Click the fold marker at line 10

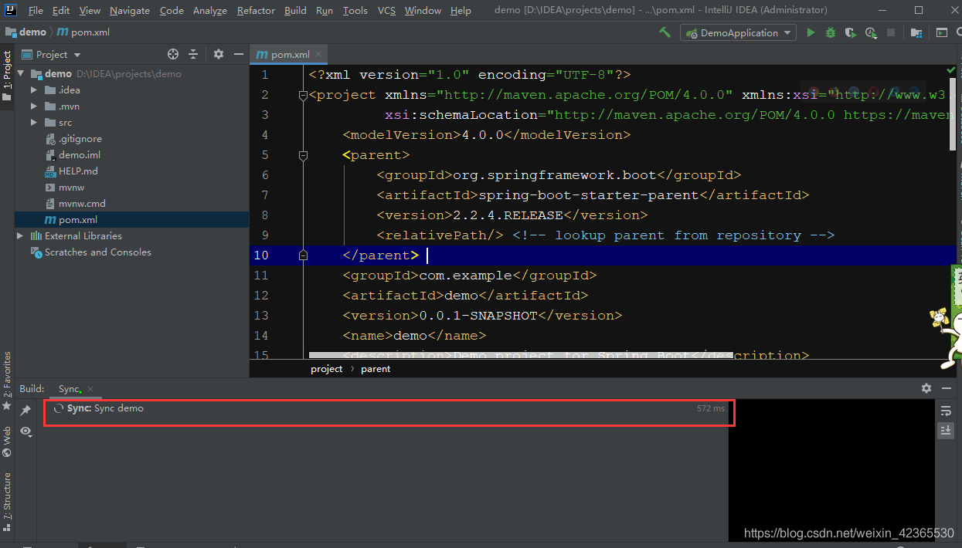[303, 255]
